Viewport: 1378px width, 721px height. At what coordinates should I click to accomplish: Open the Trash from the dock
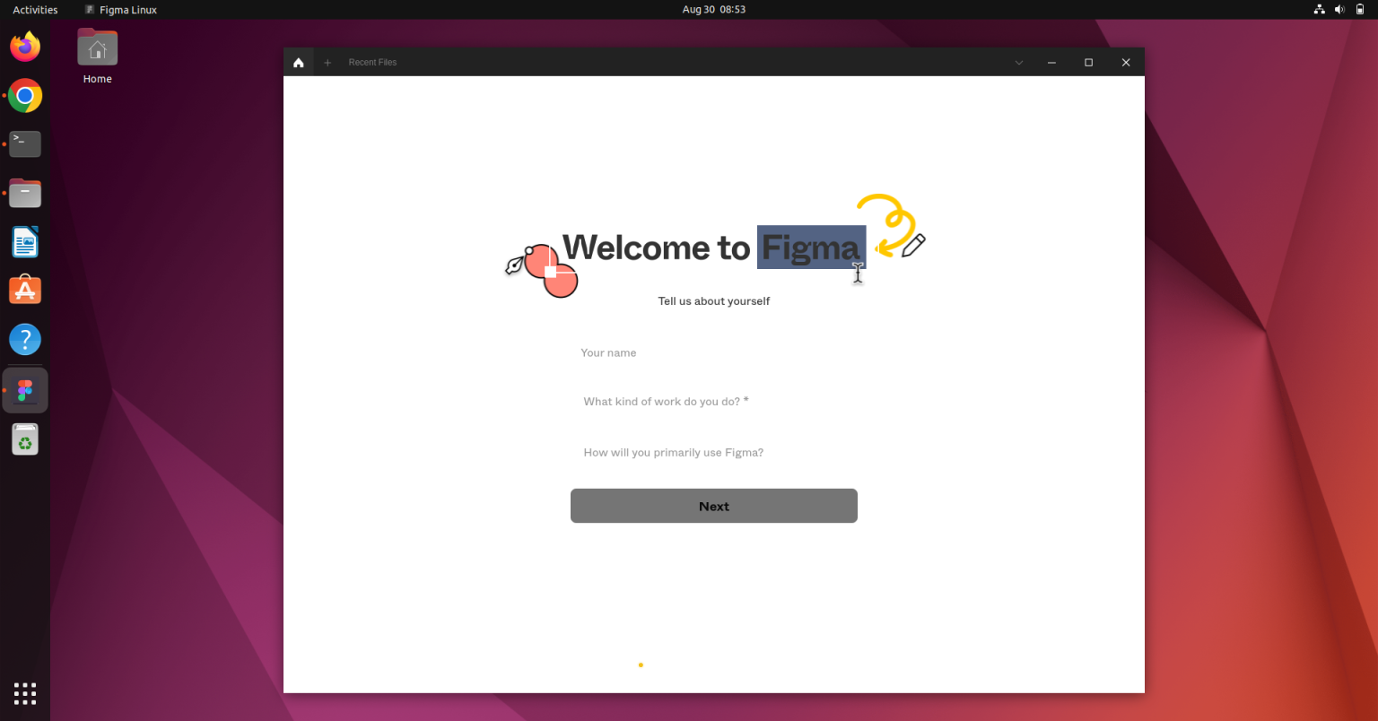pyautogui.click(x=25, y=439)
